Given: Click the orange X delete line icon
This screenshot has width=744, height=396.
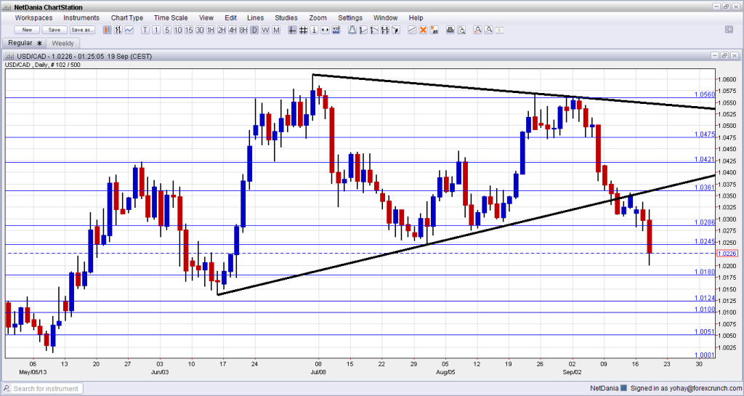Looking at the screenshot, I should pyautogui.click(x=423, y=30).
